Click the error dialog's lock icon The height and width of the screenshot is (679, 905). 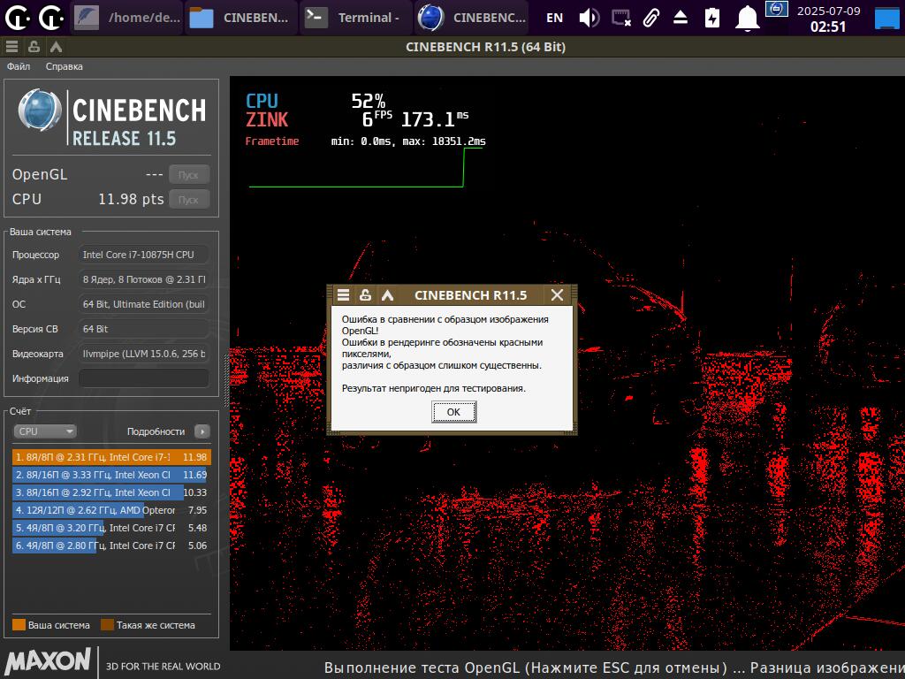[x=365, y=295]
